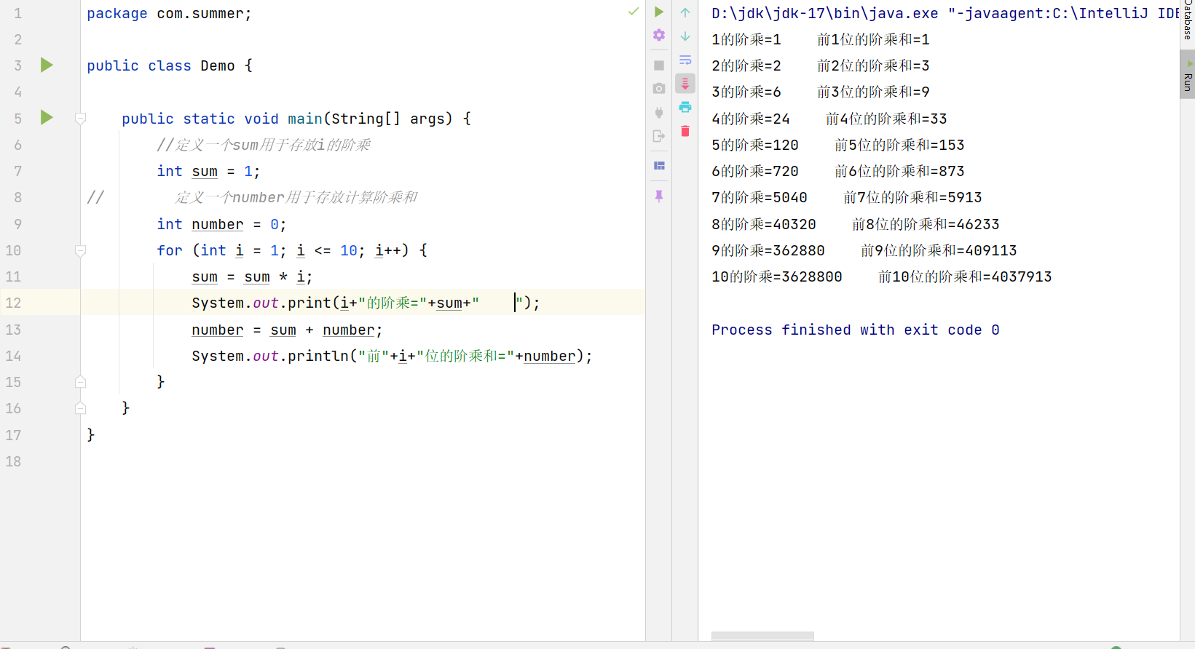
Task: Click 'int number = 0;' code line
Action: click(x=221, y=224)
